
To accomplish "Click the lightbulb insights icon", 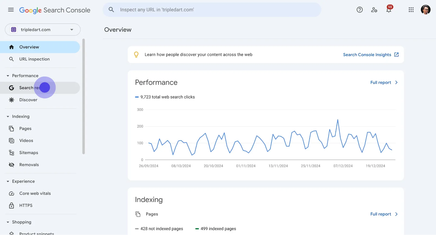I will (x=136, y=55).
